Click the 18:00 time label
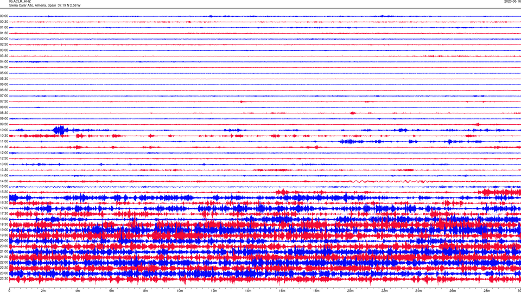The height and width of the screenshot is (293, 521). (4, 219)
